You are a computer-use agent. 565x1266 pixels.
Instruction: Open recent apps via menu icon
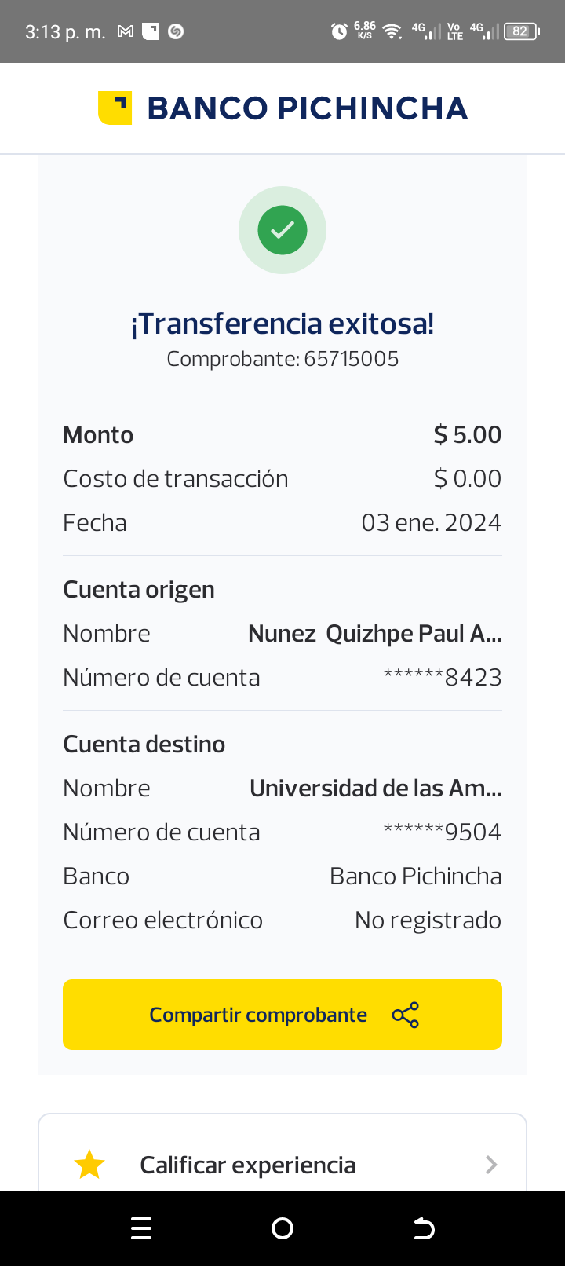141,1228
